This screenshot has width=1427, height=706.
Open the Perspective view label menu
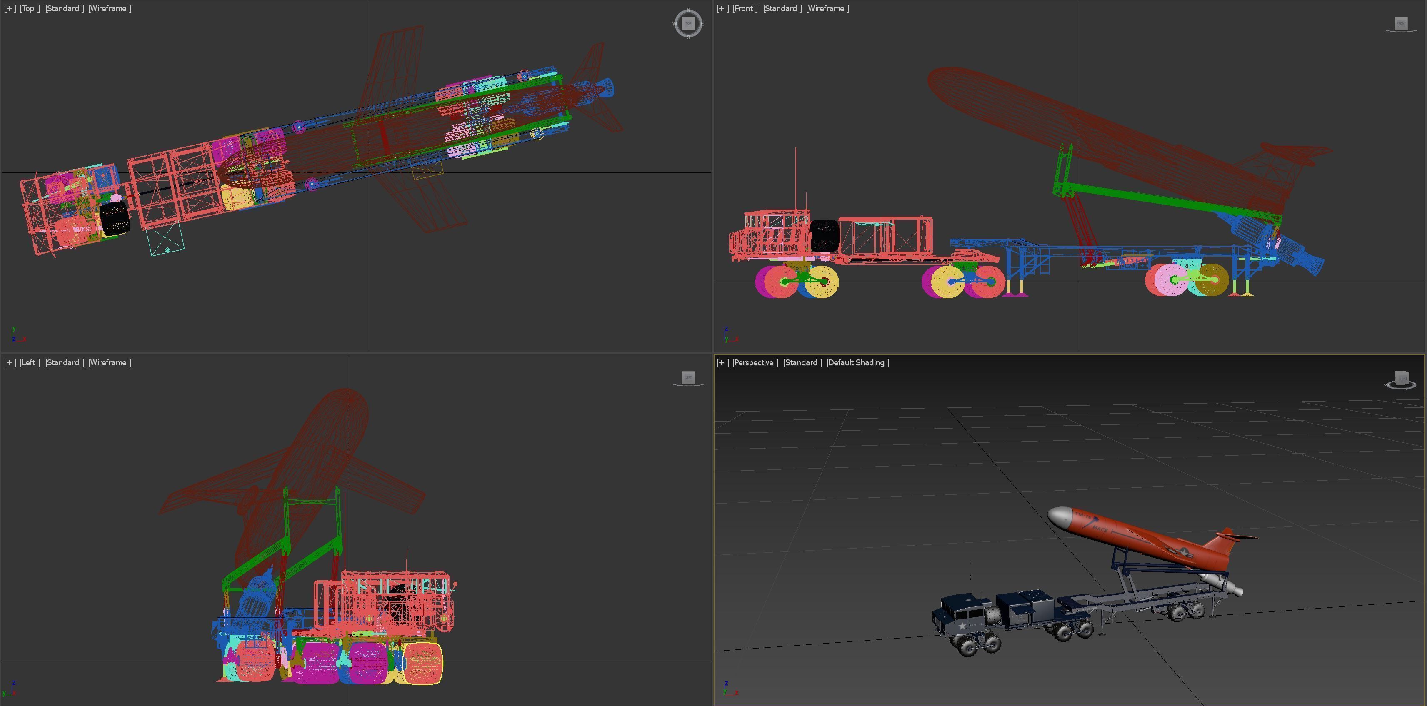click(755, 362)
